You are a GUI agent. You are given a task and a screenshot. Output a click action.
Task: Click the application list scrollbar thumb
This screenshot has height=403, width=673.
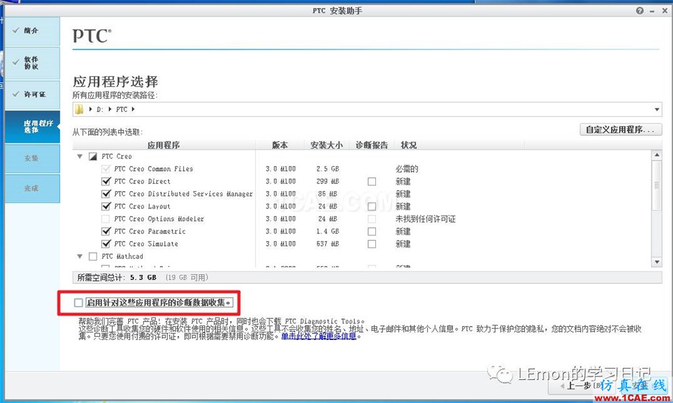point(657,185)
